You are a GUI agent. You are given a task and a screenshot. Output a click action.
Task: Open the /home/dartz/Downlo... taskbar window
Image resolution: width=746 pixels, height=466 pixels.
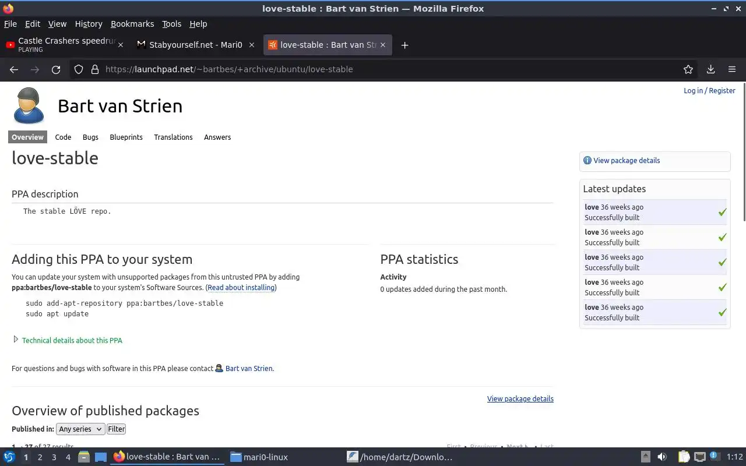[x=400, y=457]
